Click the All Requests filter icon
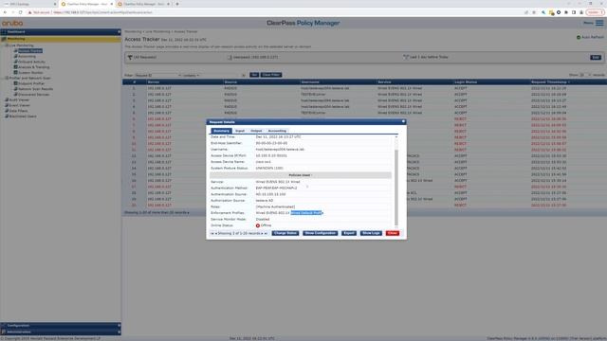The height and width of the screenshot is (341, 607). 130,57
